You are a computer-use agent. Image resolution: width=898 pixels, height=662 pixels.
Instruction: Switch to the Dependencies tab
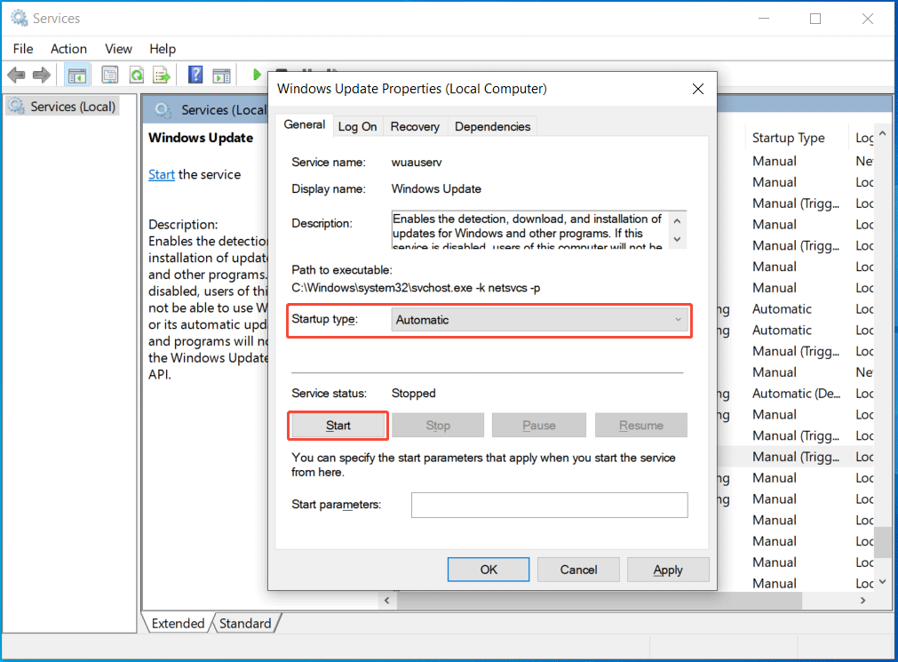pyautogui.click(x=492, y=126)
